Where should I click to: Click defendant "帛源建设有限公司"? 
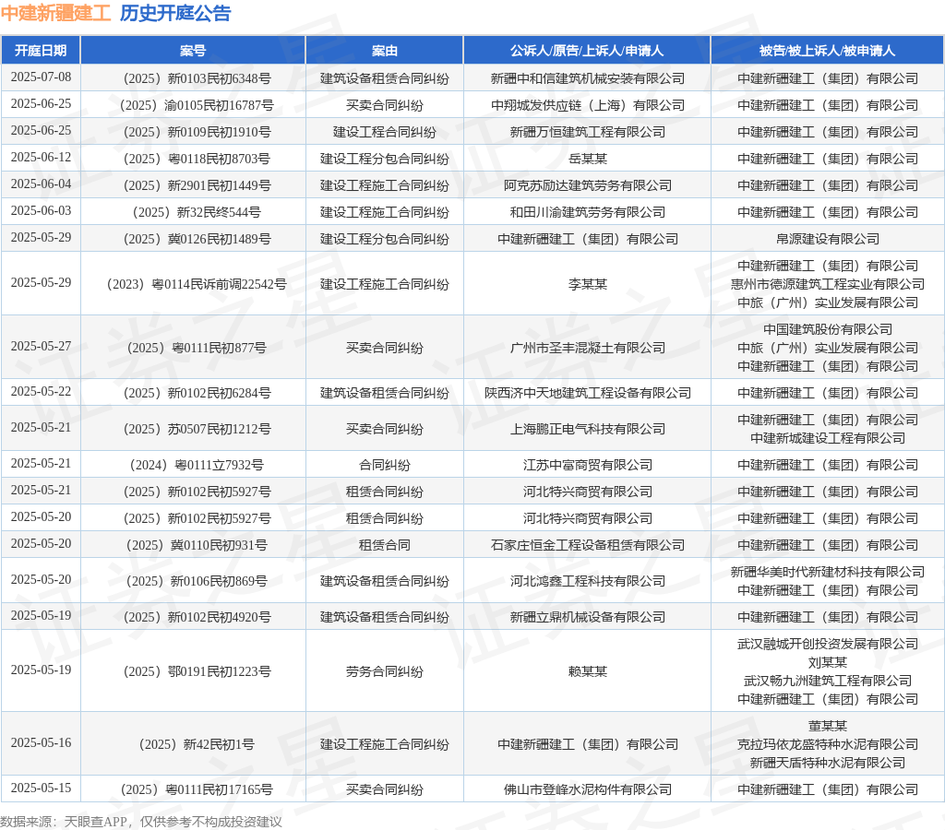[x=828, y=239]
